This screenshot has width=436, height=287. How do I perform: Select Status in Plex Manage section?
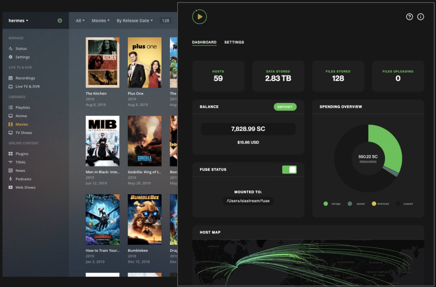click(x=21, y=49)
